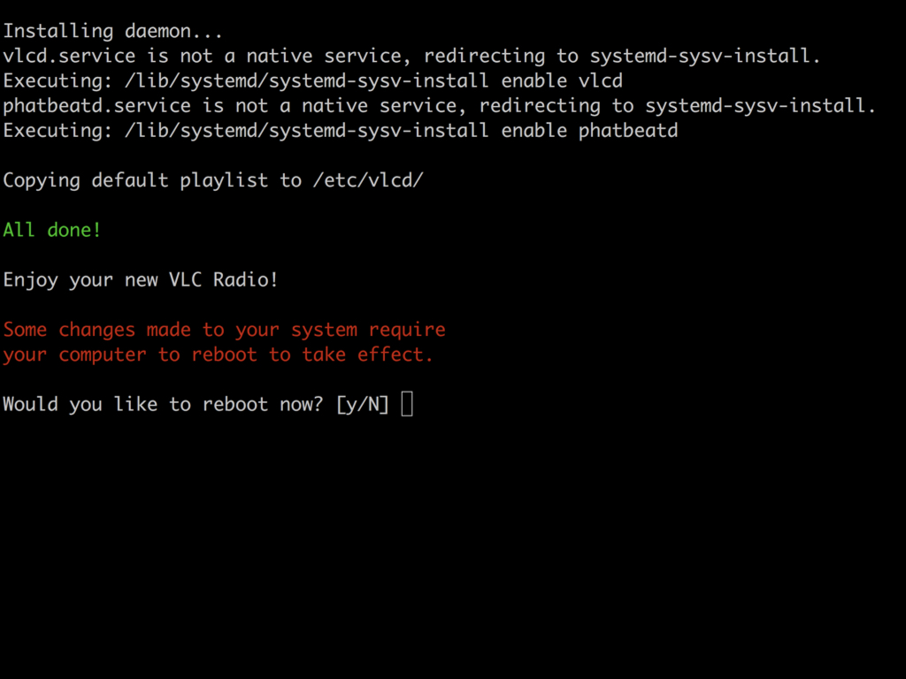Click the 'phatbeatd.service' text
906x679 pixels.
click(x=97, y=106)
